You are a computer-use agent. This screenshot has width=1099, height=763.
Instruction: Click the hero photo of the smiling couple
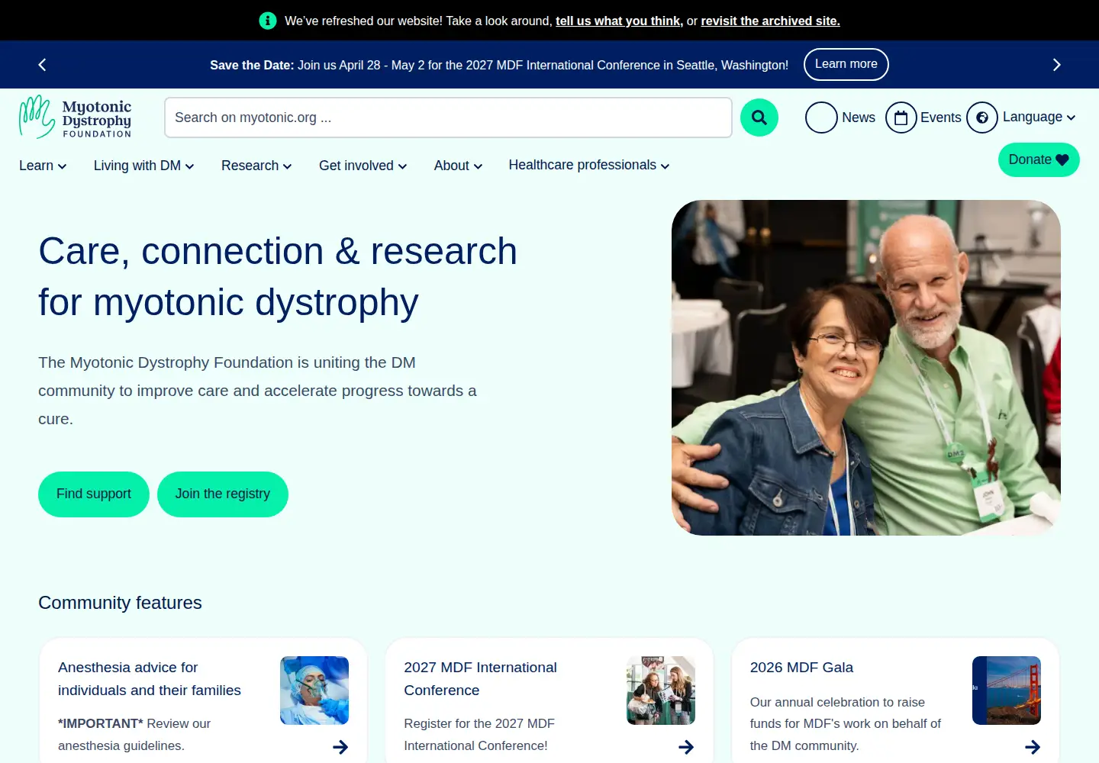coord(866,368)
